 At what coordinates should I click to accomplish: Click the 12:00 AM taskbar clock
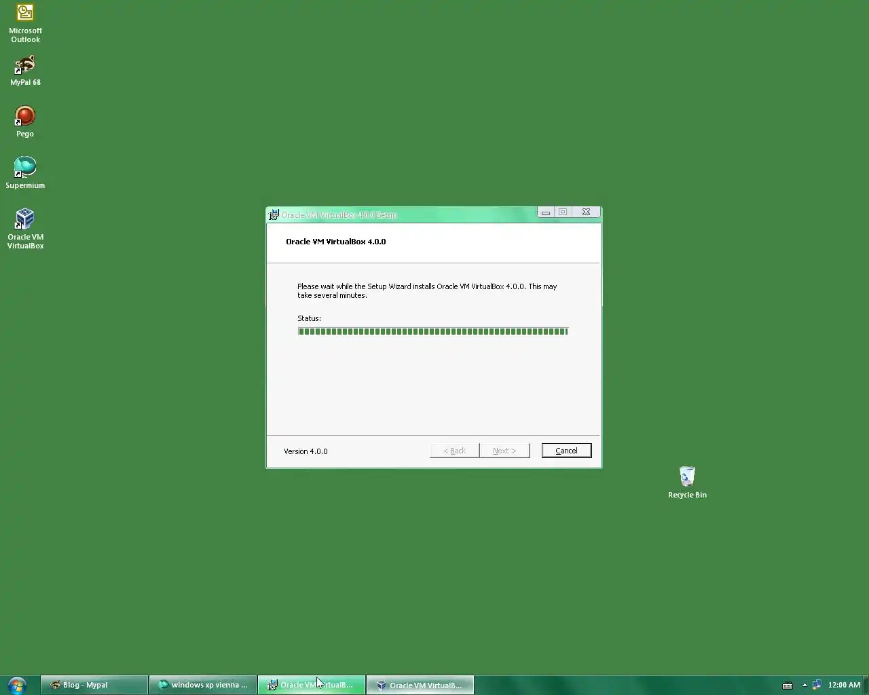click(844, 685)
